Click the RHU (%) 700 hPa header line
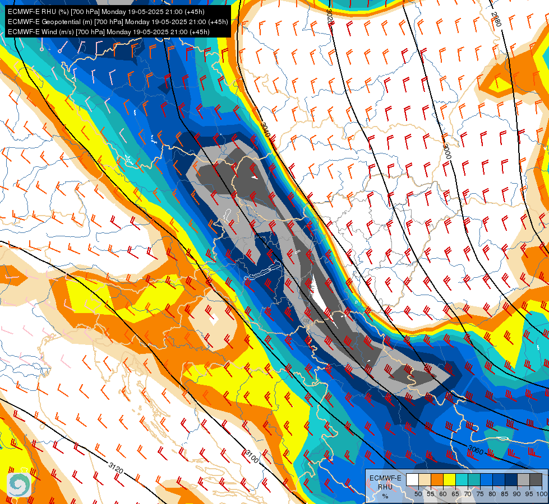 106,12
